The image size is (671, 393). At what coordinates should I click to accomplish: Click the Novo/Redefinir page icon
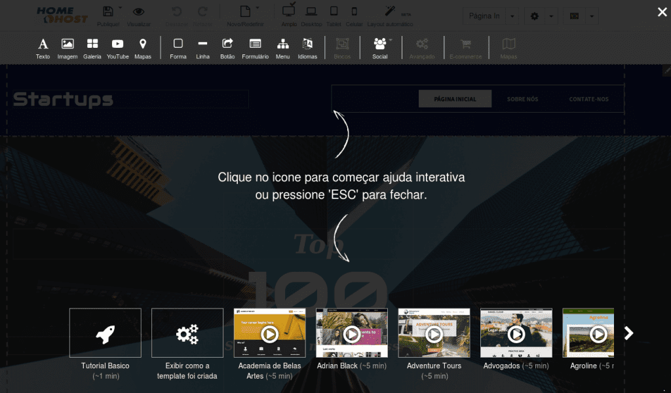245,12
